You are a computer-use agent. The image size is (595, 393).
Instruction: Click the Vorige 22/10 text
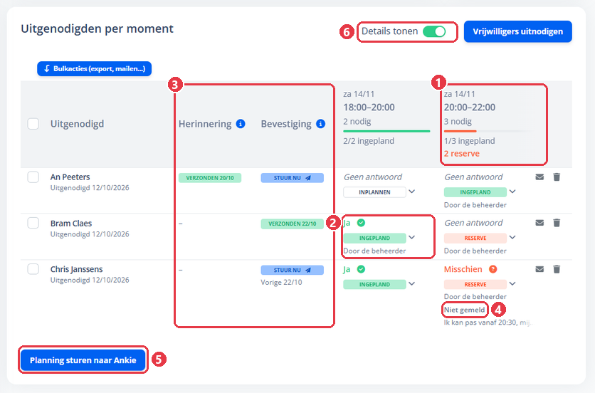pyautogui.click(x=281, y=283)
